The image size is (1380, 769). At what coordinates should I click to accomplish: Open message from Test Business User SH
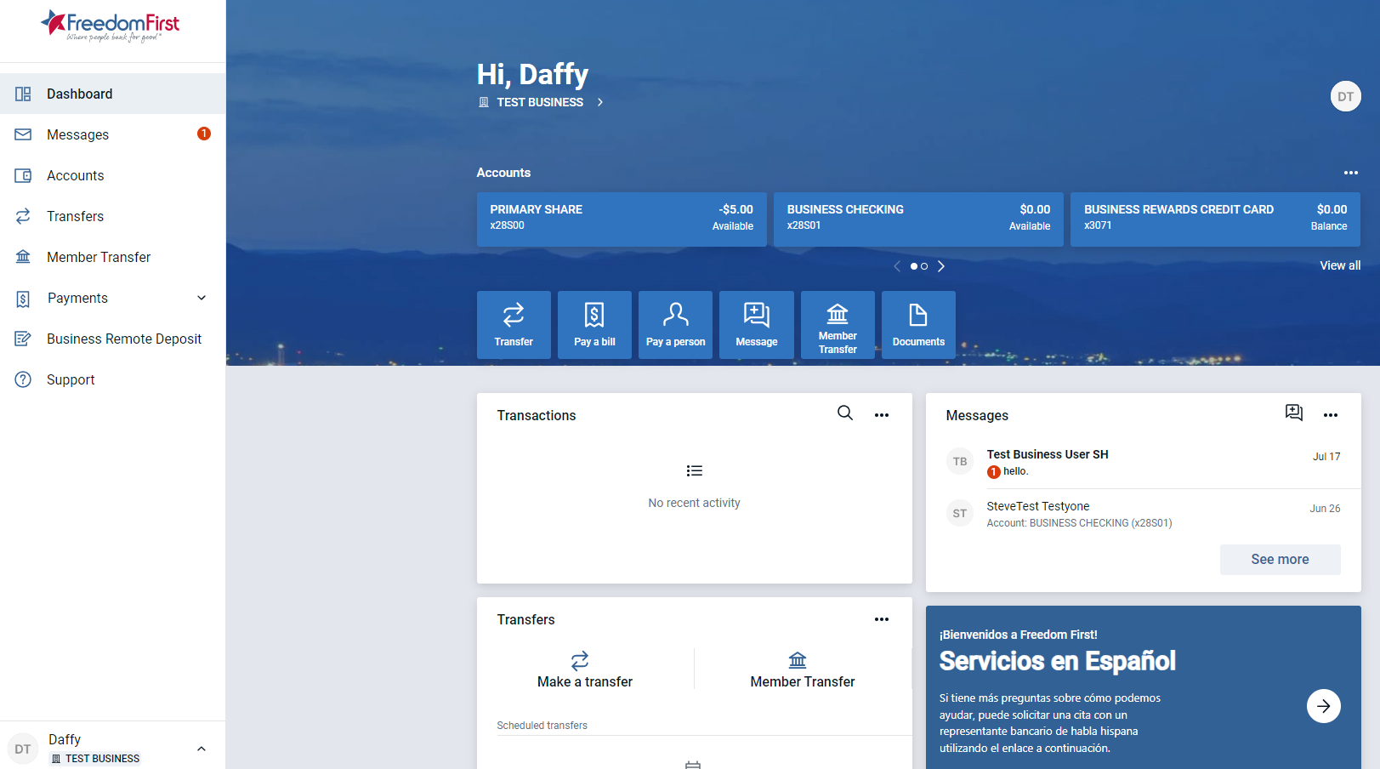[1143, 463]
